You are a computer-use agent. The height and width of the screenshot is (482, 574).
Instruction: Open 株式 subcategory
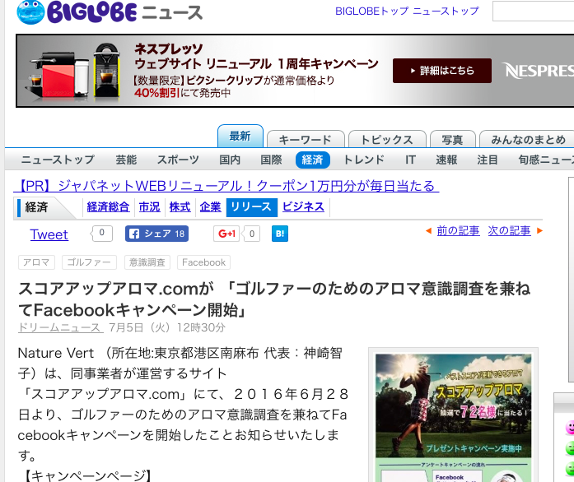point(180,207)
